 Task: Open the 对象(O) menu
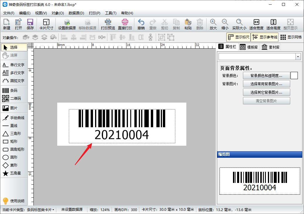click(x=58, y=13)
